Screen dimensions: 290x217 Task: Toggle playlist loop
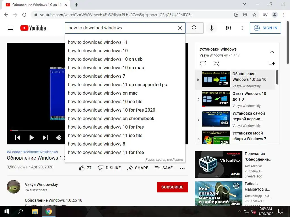(x=203, y=64)
